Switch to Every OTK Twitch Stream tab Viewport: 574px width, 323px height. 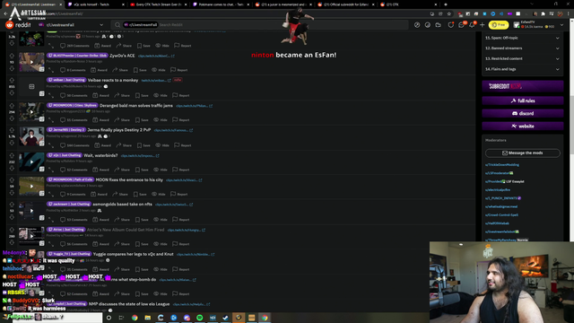[x=158, y=4]
